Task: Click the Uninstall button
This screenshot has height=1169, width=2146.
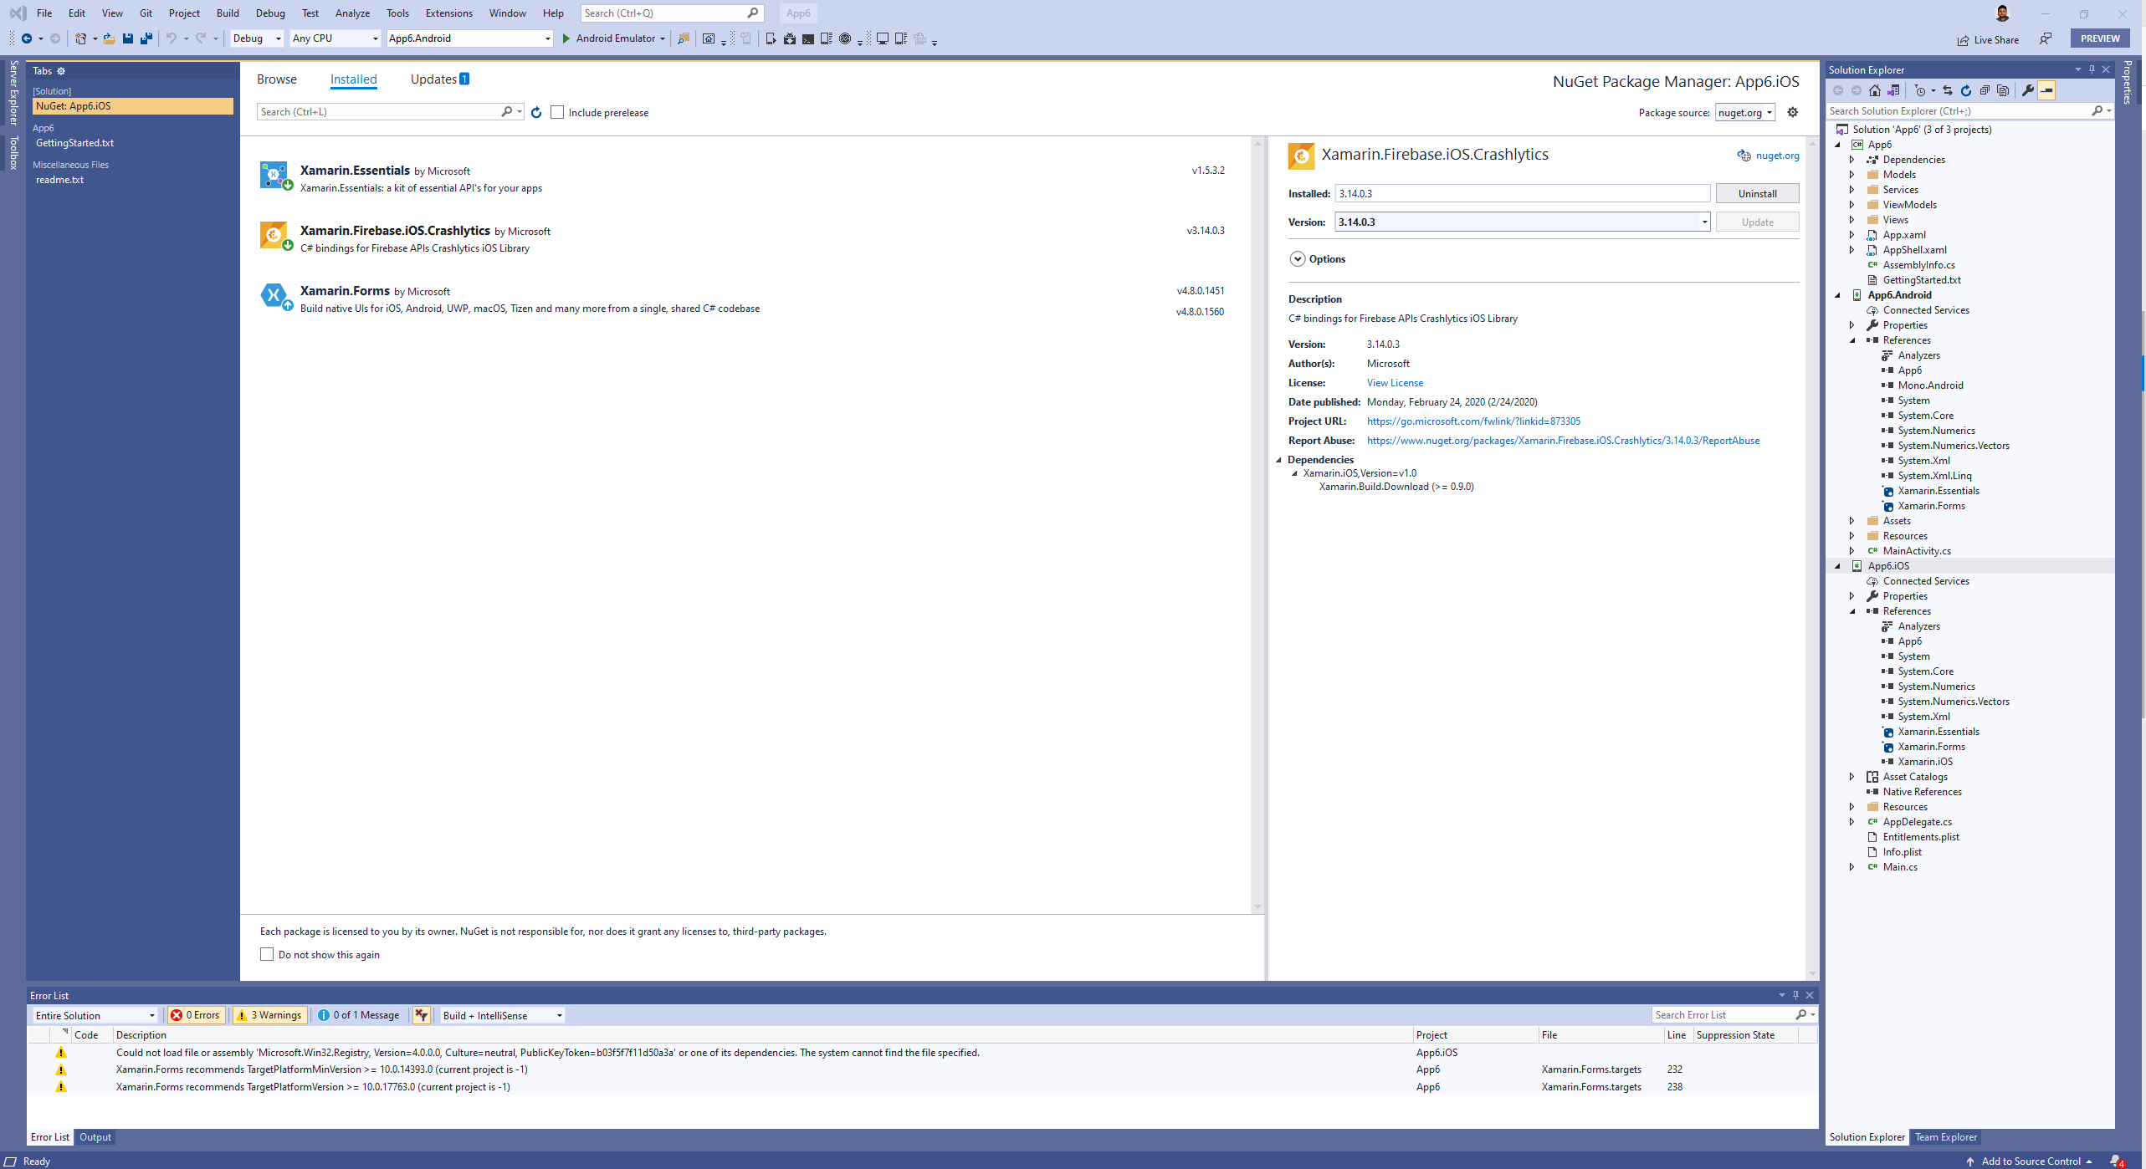Action: point(1757,193)
